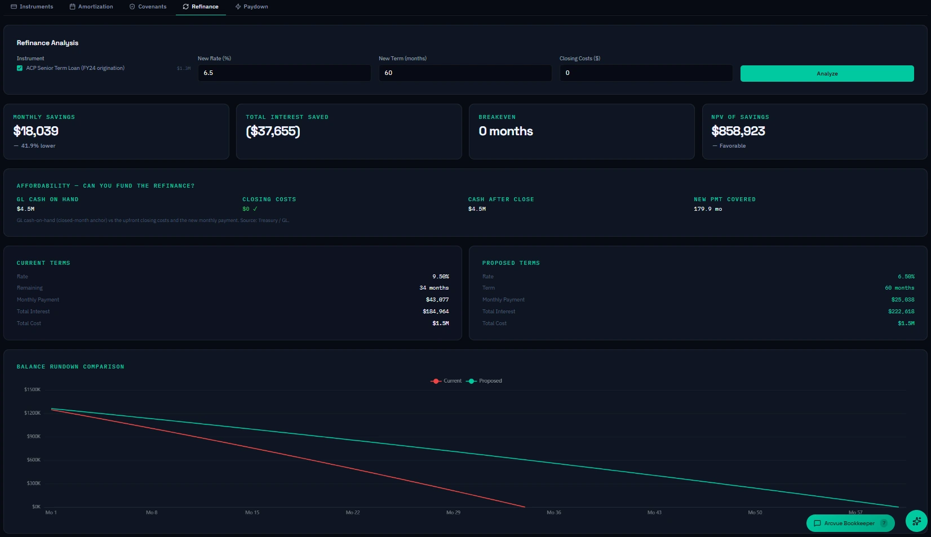Select the 0 months breakeven value
Image resolution: width=931 pixels, height=537 pixels.
[x=506, y=131]
